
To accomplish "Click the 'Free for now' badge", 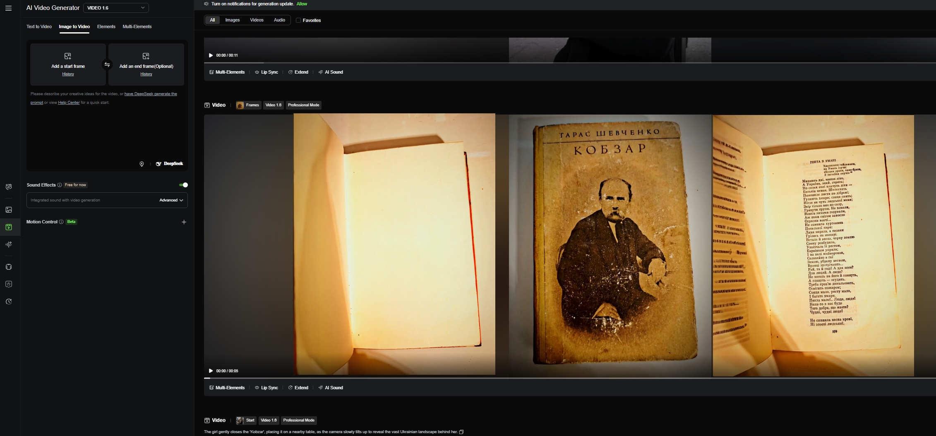I will tap(75, 185).
